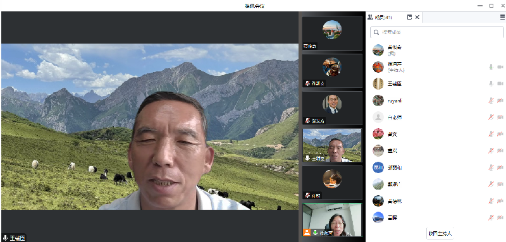
Task: Click camera icon in the 主持人 member row
Action: click(x=500, y=67)
